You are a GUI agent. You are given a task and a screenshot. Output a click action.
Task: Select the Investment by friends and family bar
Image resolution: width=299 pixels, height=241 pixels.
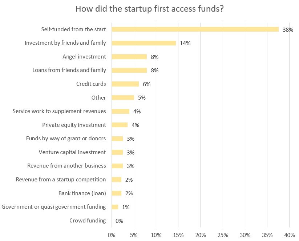click(x=144, y=43)
